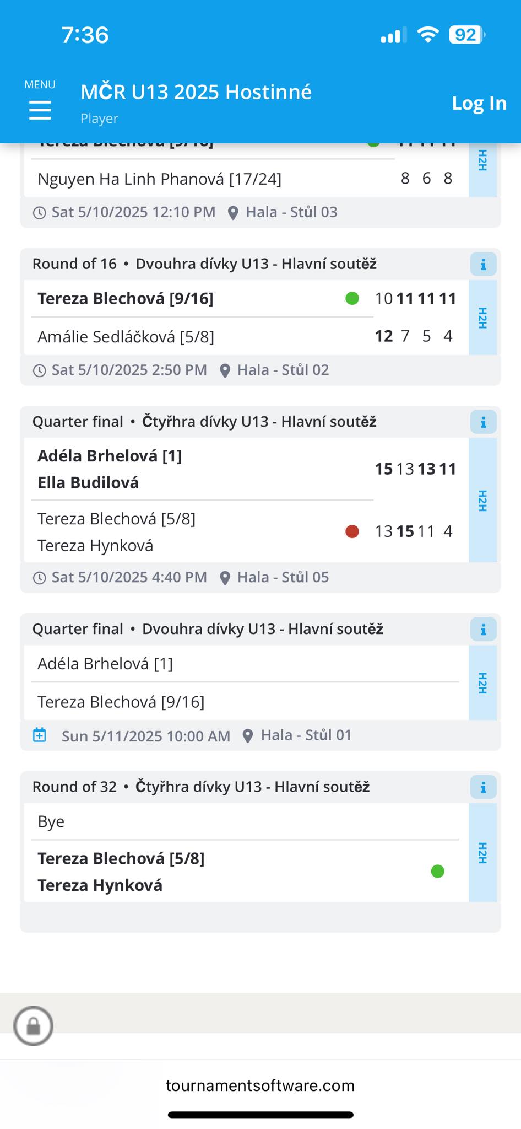Open player Nguyen Ha Linh Phanová
The height and width of the screenshot is (1129, 521).
[159, 179]
